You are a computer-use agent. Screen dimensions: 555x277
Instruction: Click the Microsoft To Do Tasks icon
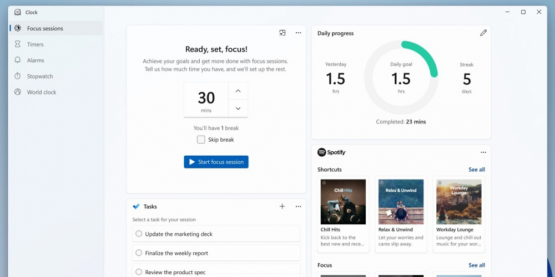137,206
